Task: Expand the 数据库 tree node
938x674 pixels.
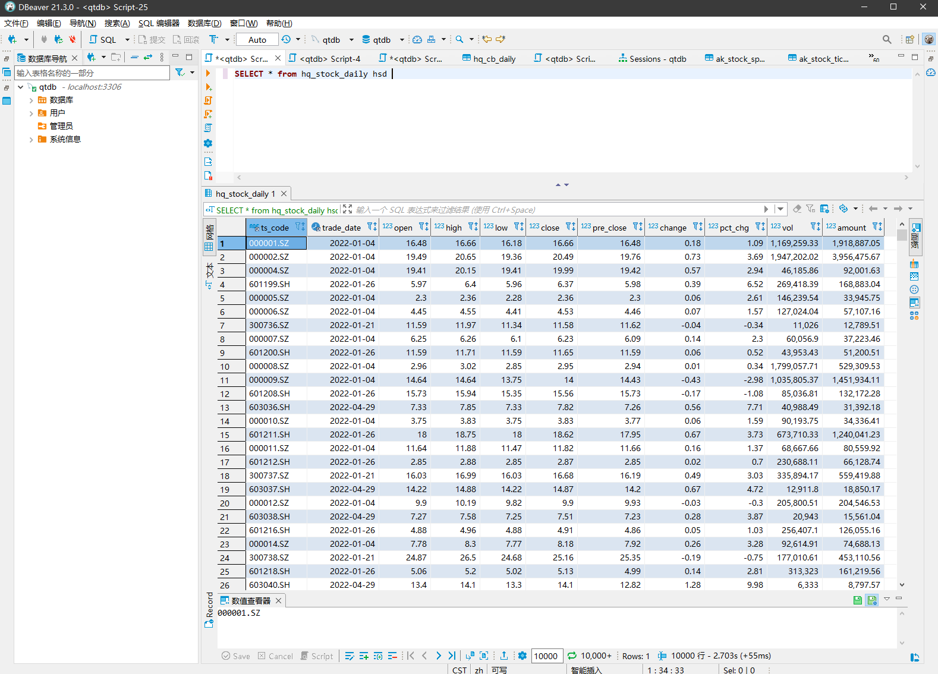Action: click(31, 100)
